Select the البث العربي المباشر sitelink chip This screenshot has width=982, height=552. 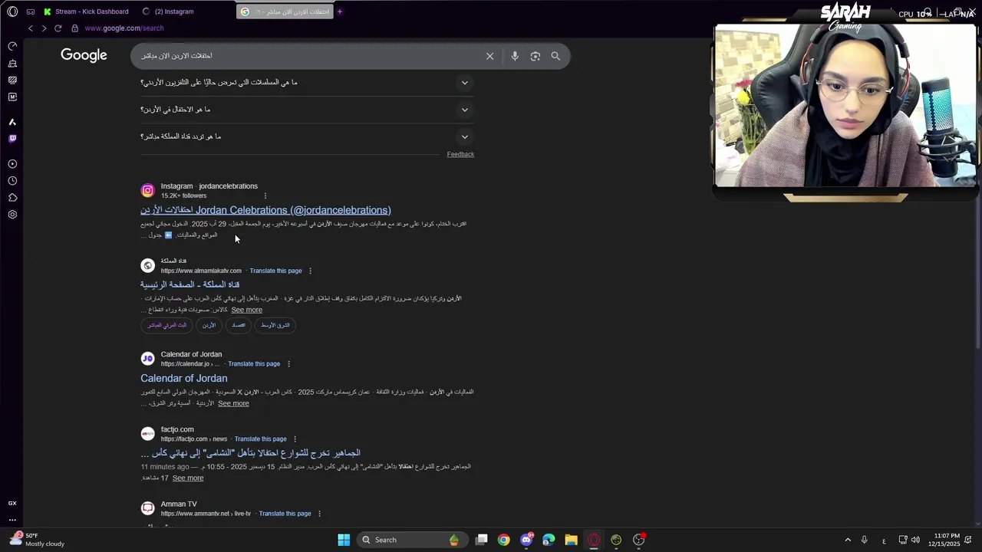(x=167, y=325)
